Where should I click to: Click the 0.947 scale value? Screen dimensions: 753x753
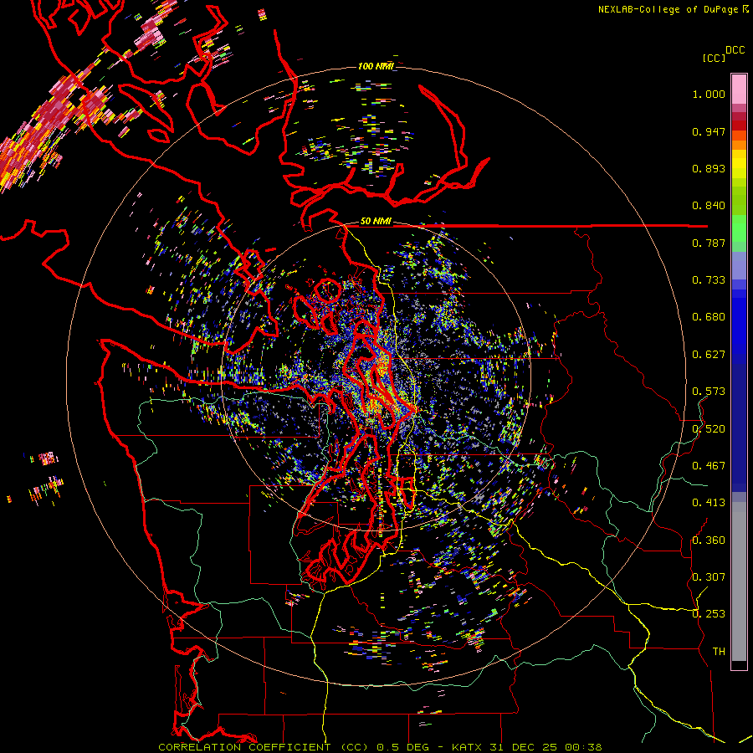tap(709, 131)
